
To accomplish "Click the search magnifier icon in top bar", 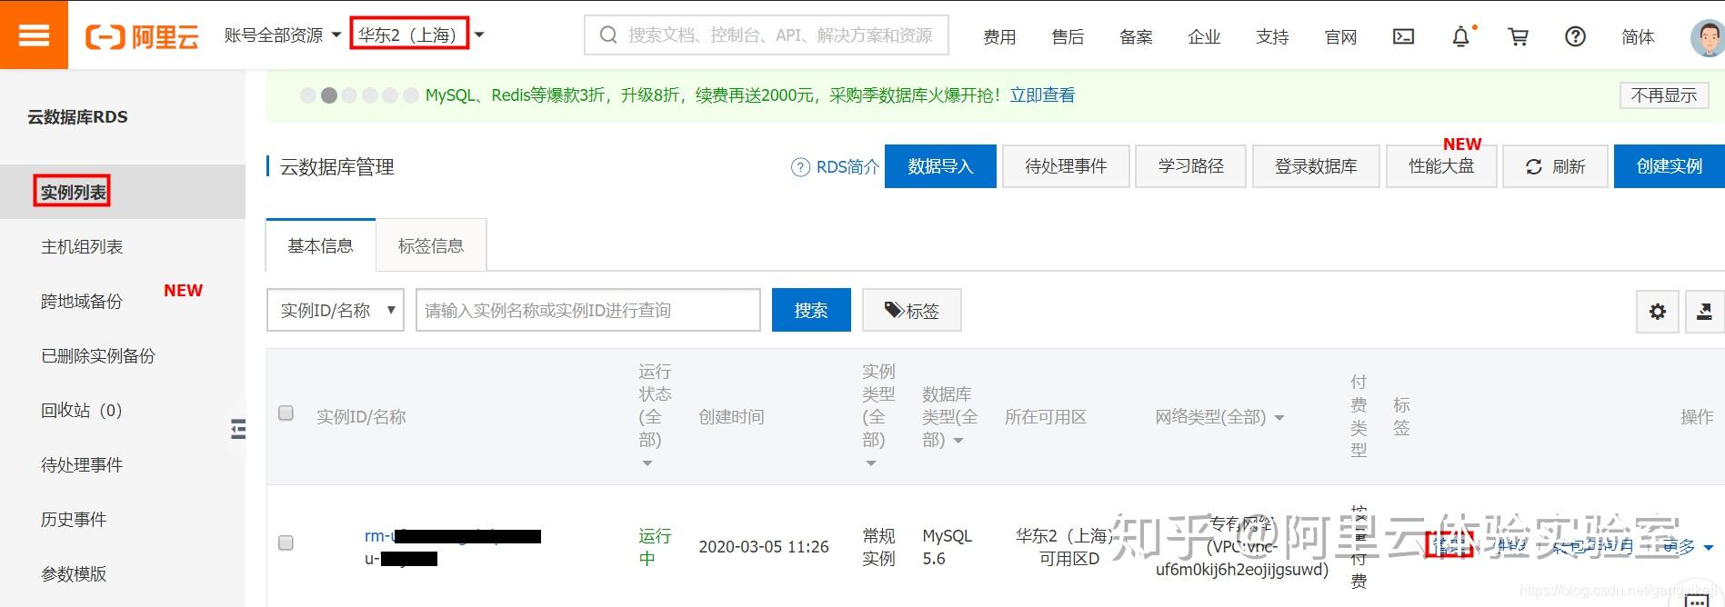I will pyautogui.click(x=607, y=35).
